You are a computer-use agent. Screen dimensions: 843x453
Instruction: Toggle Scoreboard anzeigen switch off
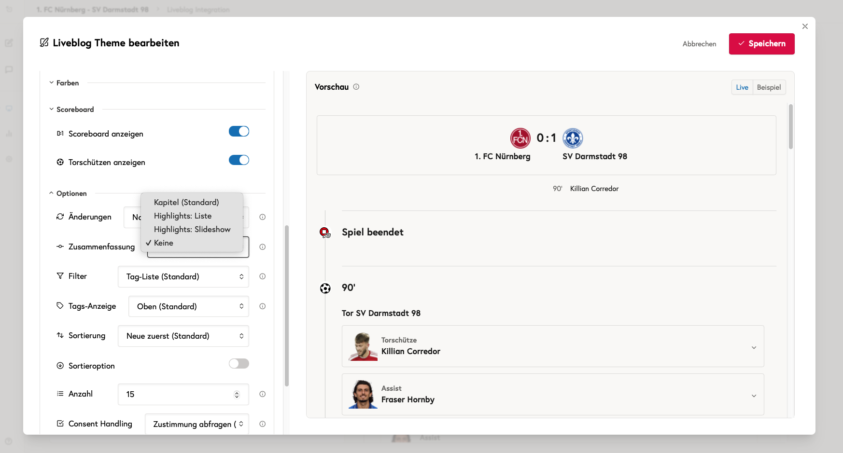(x=239, y=131)
